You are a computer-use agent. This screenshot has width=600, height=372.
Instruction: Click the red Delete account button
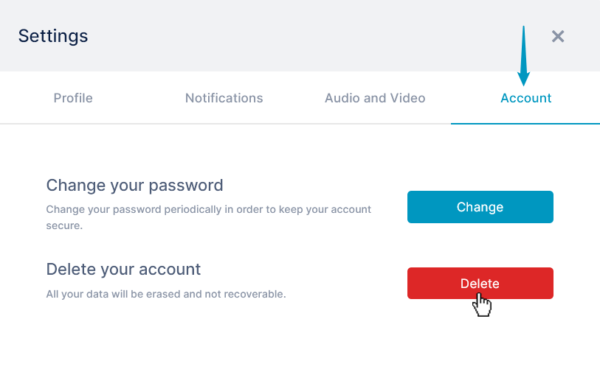coord(480,284)
